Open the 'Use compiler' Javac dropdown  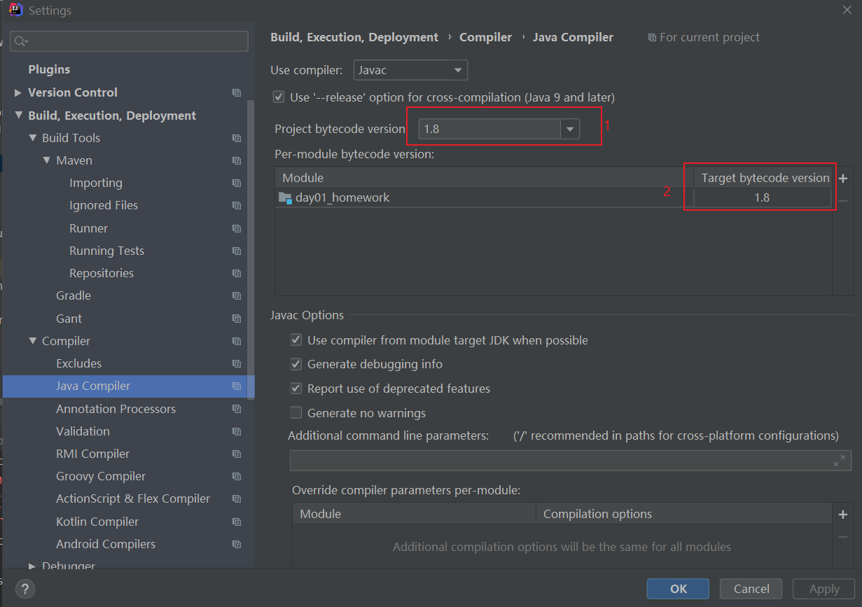(456, 69)
